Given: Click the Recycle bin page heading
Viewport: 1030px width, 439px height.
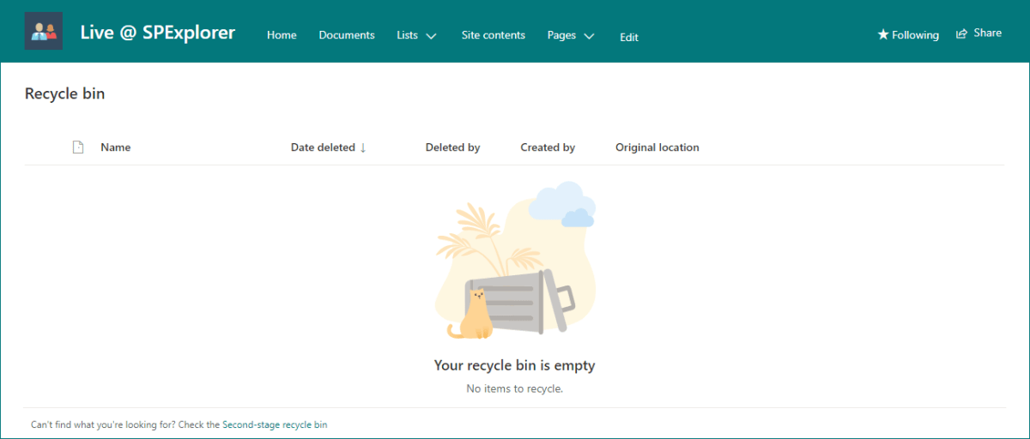Looking at the screenshot, I should click(x=65, y=93).
